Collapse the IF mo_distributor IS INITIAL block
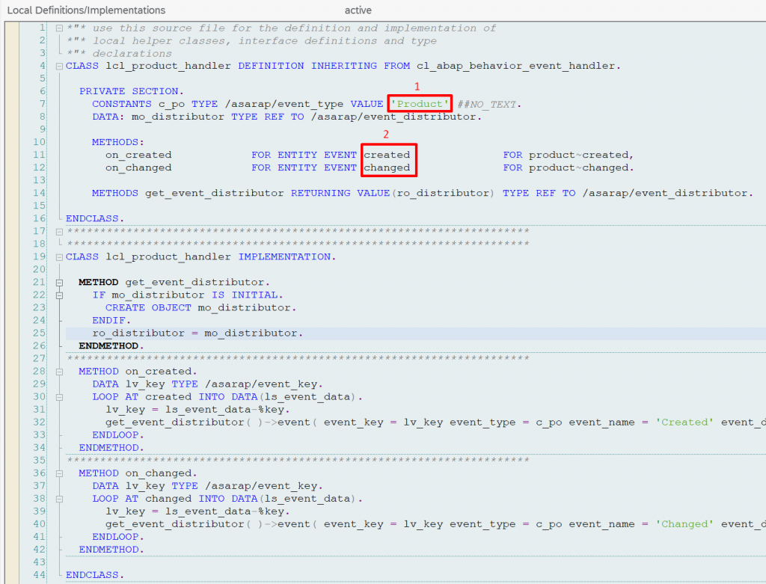Image resolution: width=766 pixels, height=584 pixels. click(x=59, y=295)
